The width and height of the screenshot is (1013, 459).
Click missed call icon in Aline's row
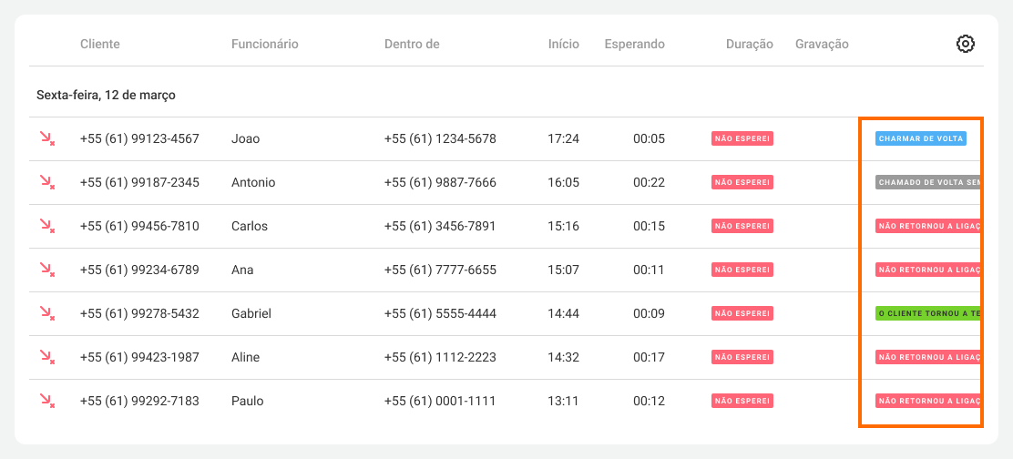47,357
